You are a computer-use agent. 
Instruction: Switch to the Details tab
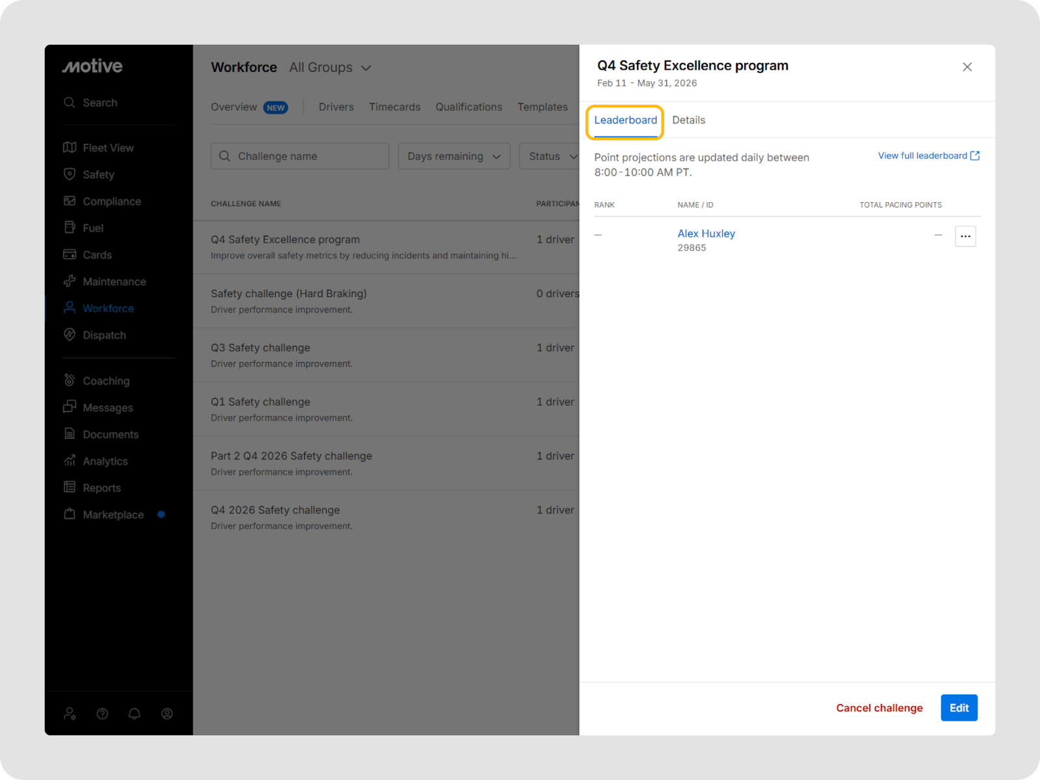688,120
